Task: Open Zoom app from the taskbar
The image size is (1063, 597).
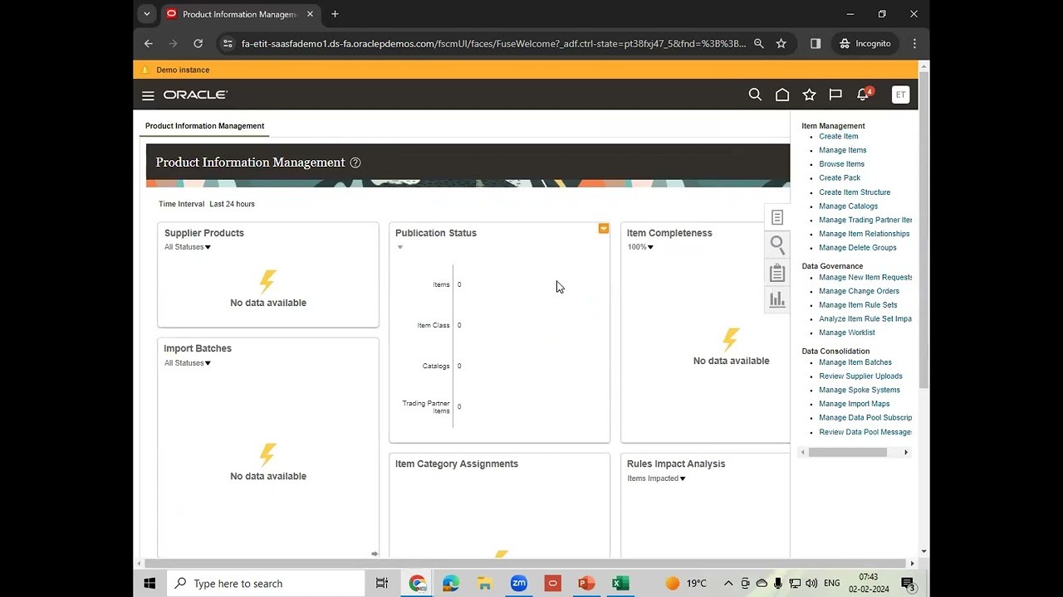Action: (519, 584)
